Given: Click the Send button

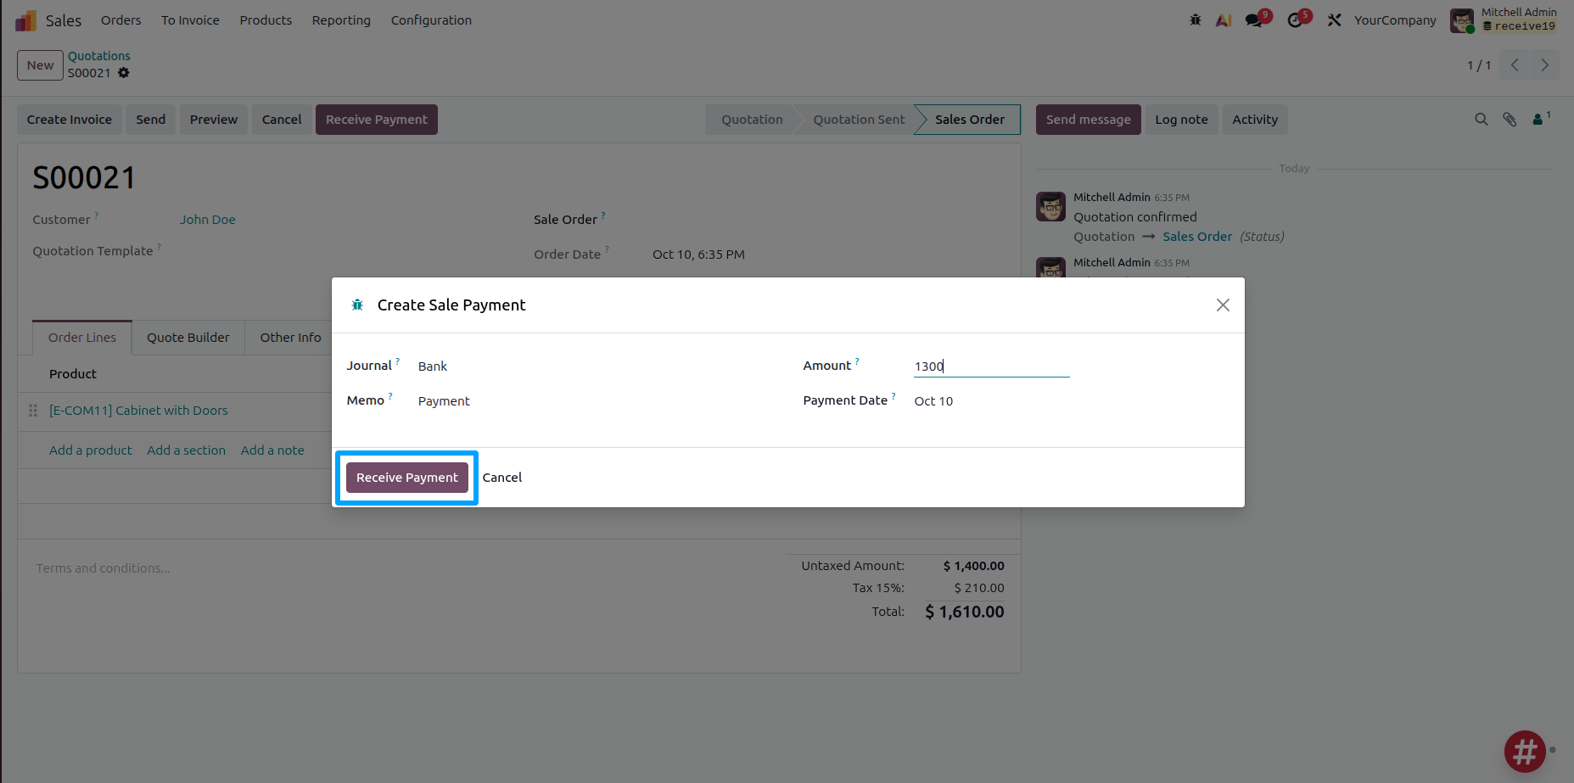Looking at the screenshot, I should click(x=151, y=120).
